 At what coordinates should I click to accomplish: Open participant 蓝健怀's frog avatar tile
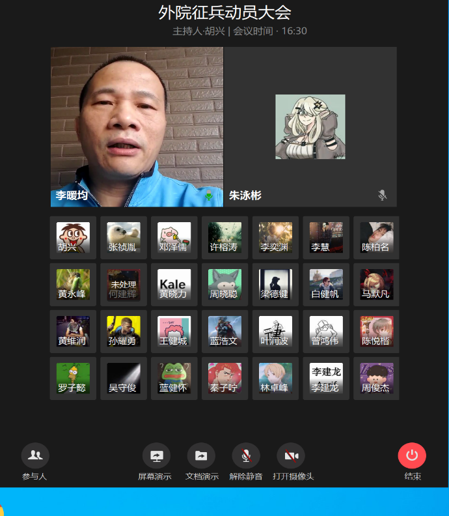[174, 379]
